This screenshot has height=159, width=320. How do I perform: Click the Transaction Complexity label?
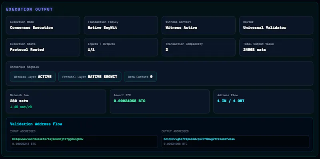(x=184, y=44)
